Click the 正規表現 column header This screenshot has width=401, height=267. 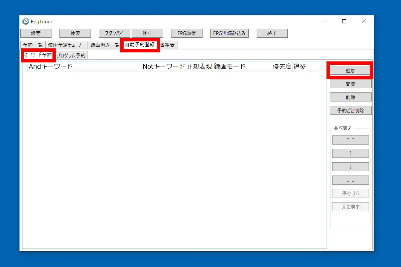[x=199, y=67]
